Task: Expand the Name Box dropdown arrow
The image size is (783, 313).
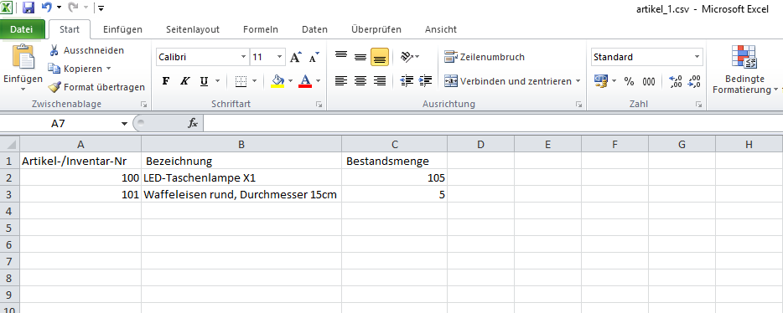Action: click(124, 124)
